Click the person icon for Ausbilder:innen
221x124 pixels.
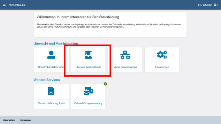51,55
